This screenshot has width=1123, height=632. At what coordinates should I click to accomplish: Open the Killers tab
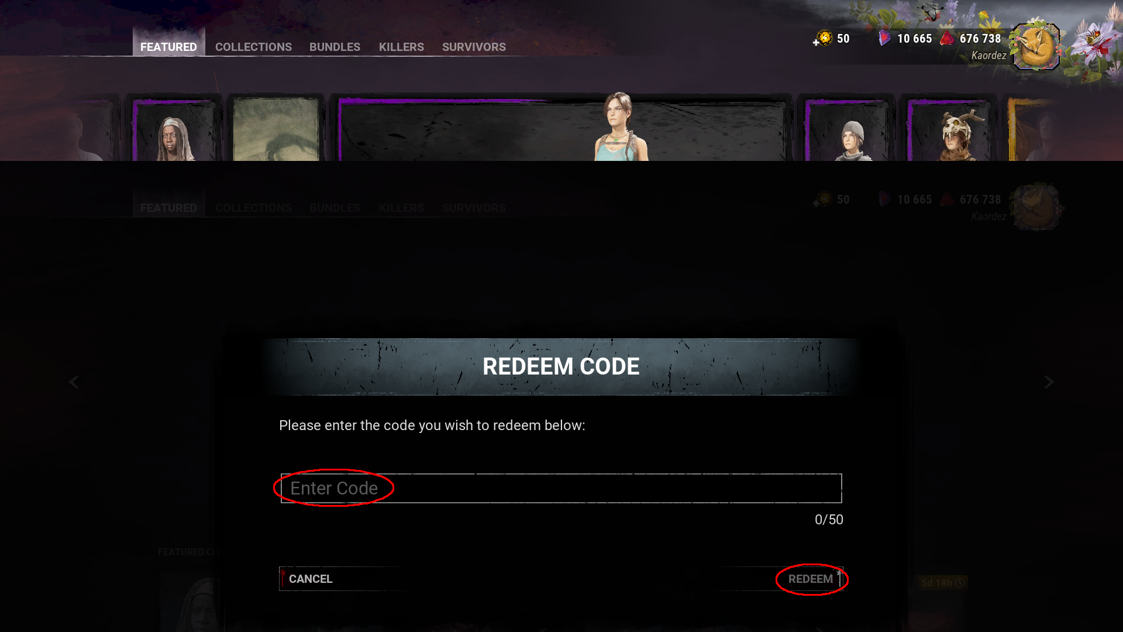[401, 47]
